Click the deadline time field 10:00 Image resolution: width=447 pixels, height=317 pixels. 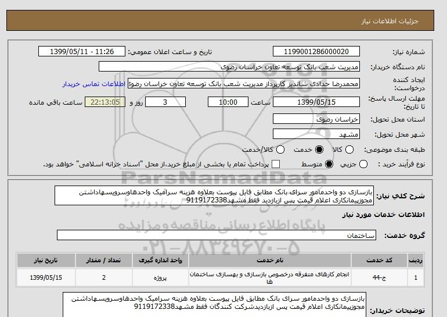[x=228, y=102]
